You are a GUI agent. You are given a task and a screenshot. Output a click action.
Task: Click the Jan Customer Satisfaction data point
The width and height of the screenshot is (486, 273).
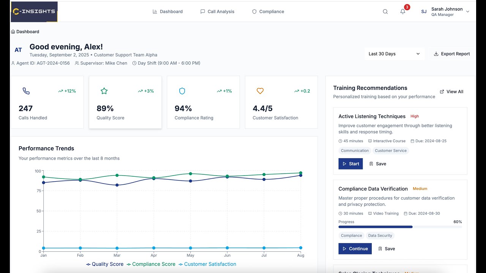tap(43, 248)
